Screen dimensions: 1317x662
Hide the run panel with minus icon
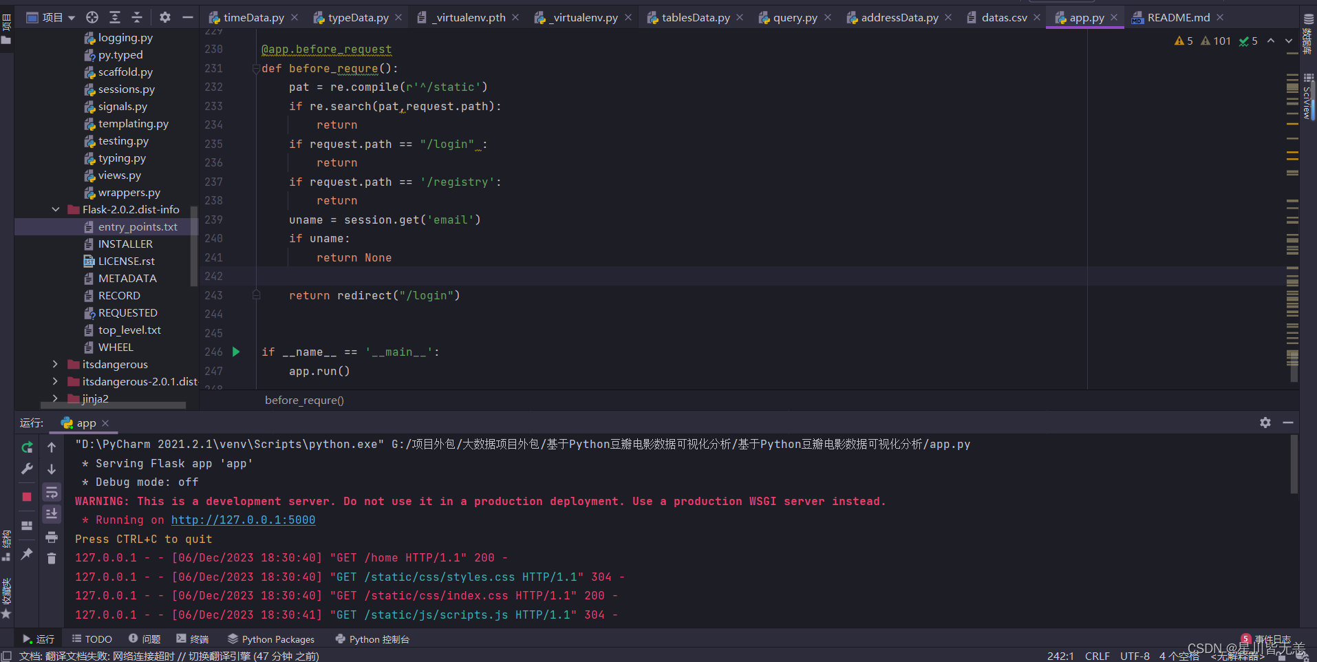click(x=1288, y=423)
